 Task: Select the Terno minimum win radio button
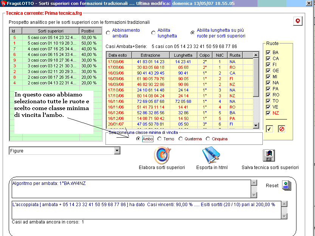coord(160,139)
